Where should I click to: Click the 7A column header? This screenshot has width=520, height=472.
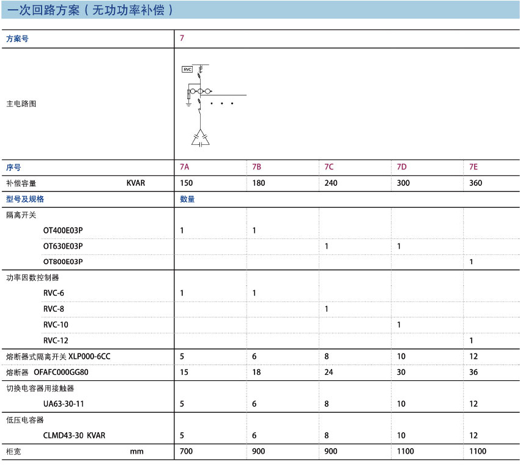[184, 167]
